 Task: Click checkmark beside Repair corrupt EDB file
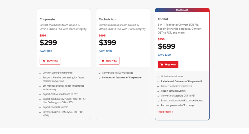point(158,91)
